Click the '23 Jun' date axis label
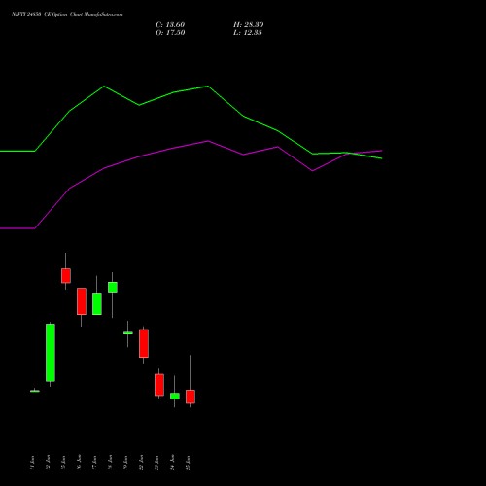 click(x=156, y=463)
